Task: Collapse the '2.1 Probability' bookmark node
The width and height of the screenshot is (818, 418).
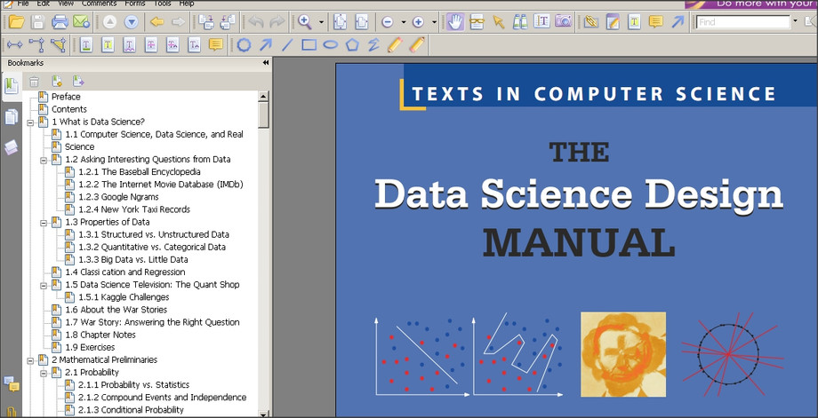Action: [x=44, y=373]
